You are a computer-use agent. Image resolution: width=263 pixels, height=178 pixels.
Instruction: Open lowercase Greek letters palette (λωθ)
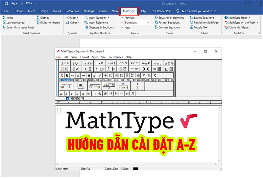click(157, 63)
